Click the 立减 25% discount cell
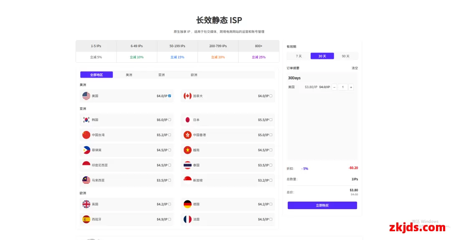Viewport: 451px width, 240px height. point(258,57)
